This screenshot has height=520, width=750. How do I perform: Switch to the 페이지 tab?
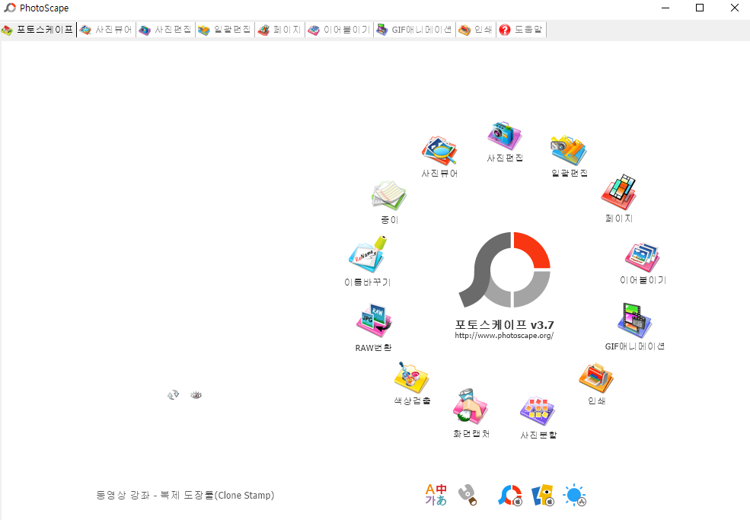tap(279, 30)
